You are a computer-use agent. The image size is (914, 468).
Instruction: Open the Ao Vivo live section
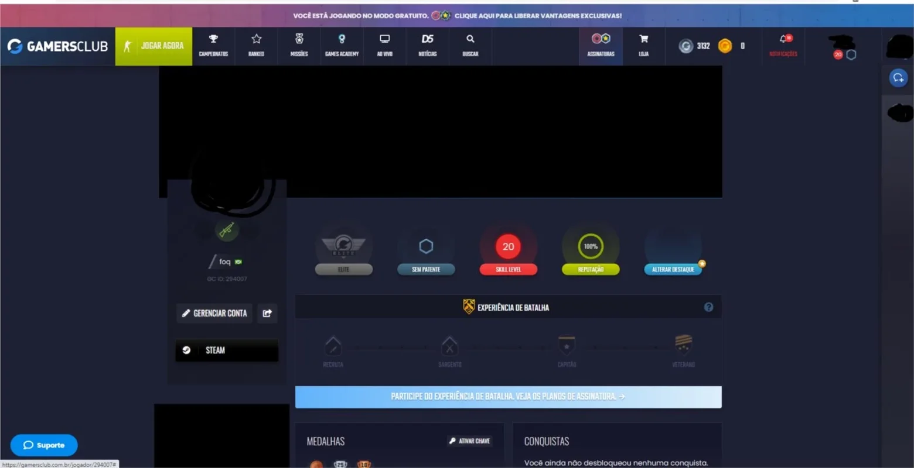[384, 46]
